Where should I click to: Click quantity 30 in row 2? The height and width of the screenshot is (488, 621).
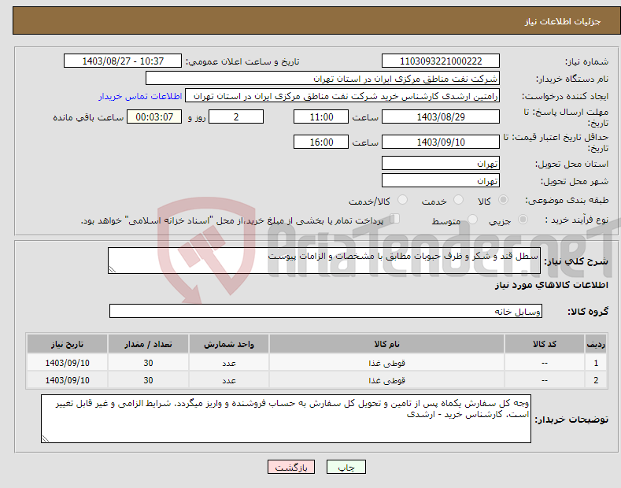[148, 380]
